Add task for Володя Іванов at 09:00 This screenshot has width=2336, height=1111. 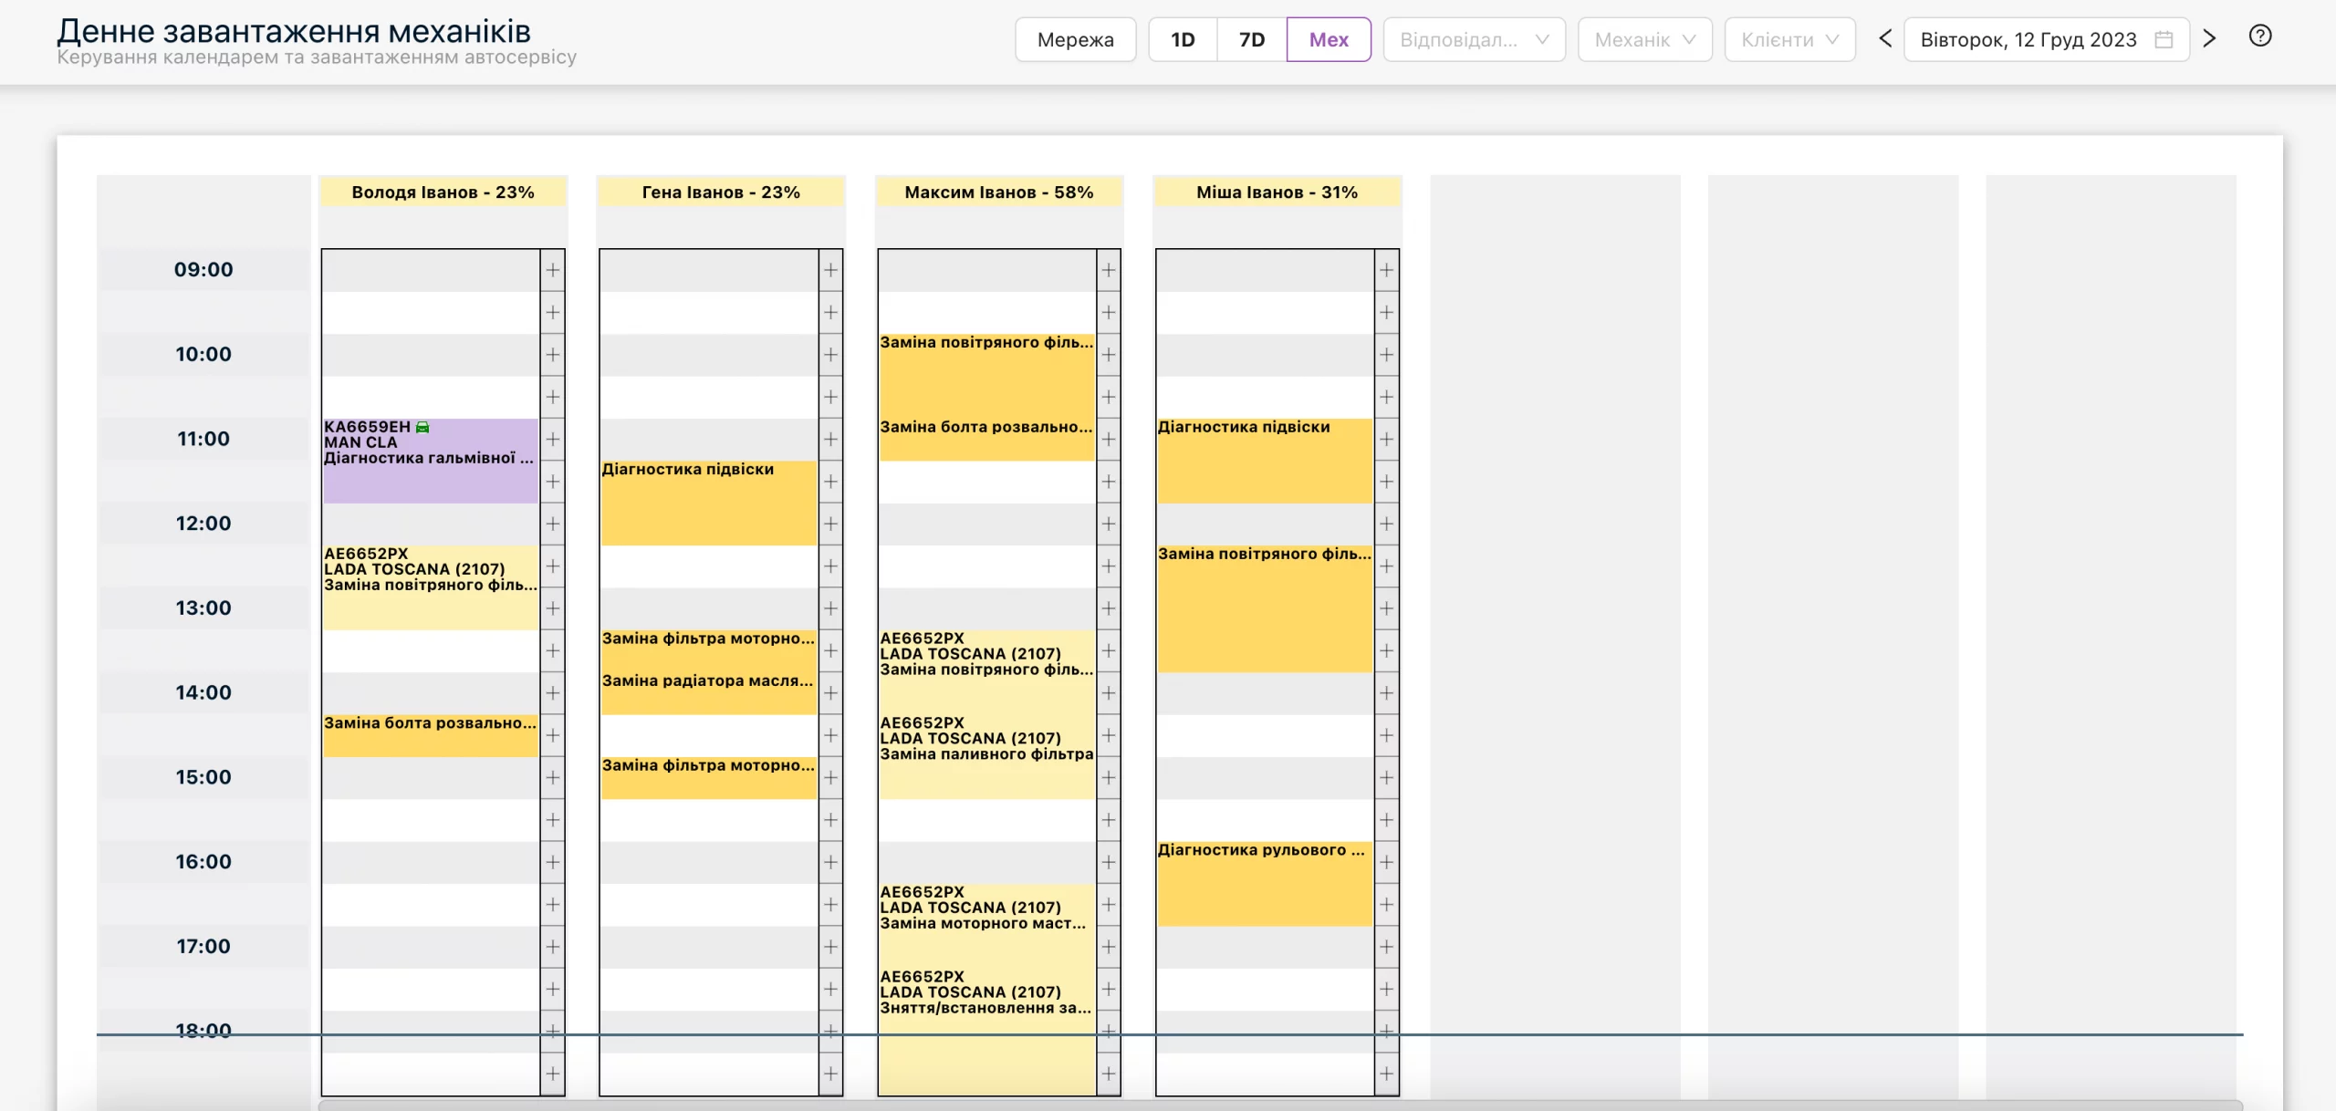pos(553,270)
